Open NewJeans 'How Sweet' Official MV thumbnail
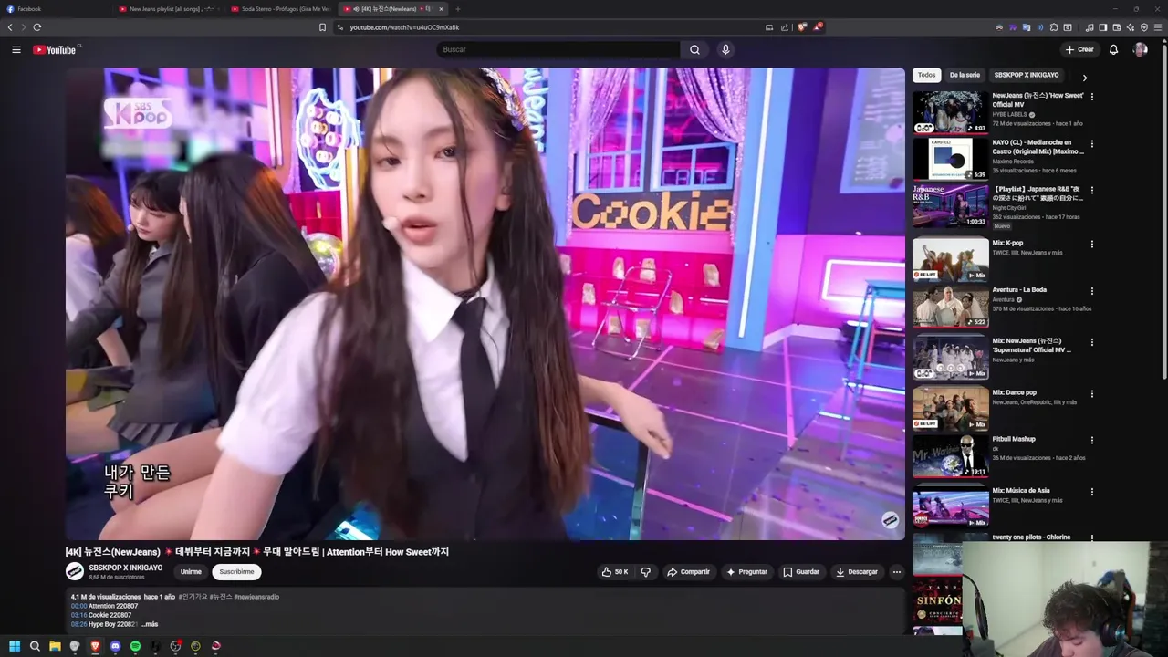 coord(950,111)
